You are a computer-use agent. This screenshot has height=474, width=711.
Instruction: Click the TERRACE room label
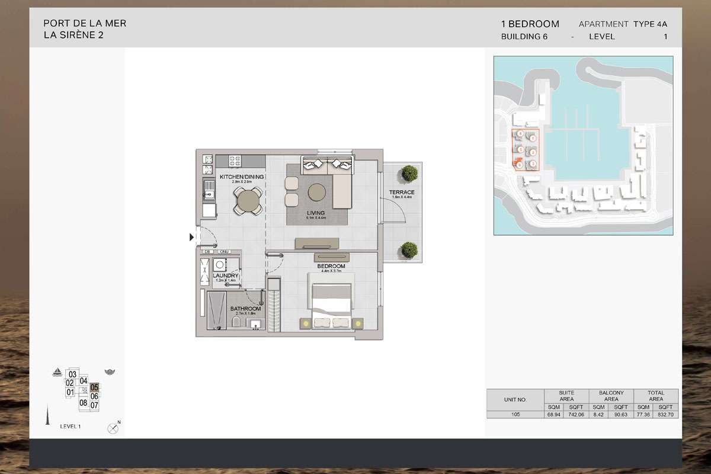coord(401,193)
